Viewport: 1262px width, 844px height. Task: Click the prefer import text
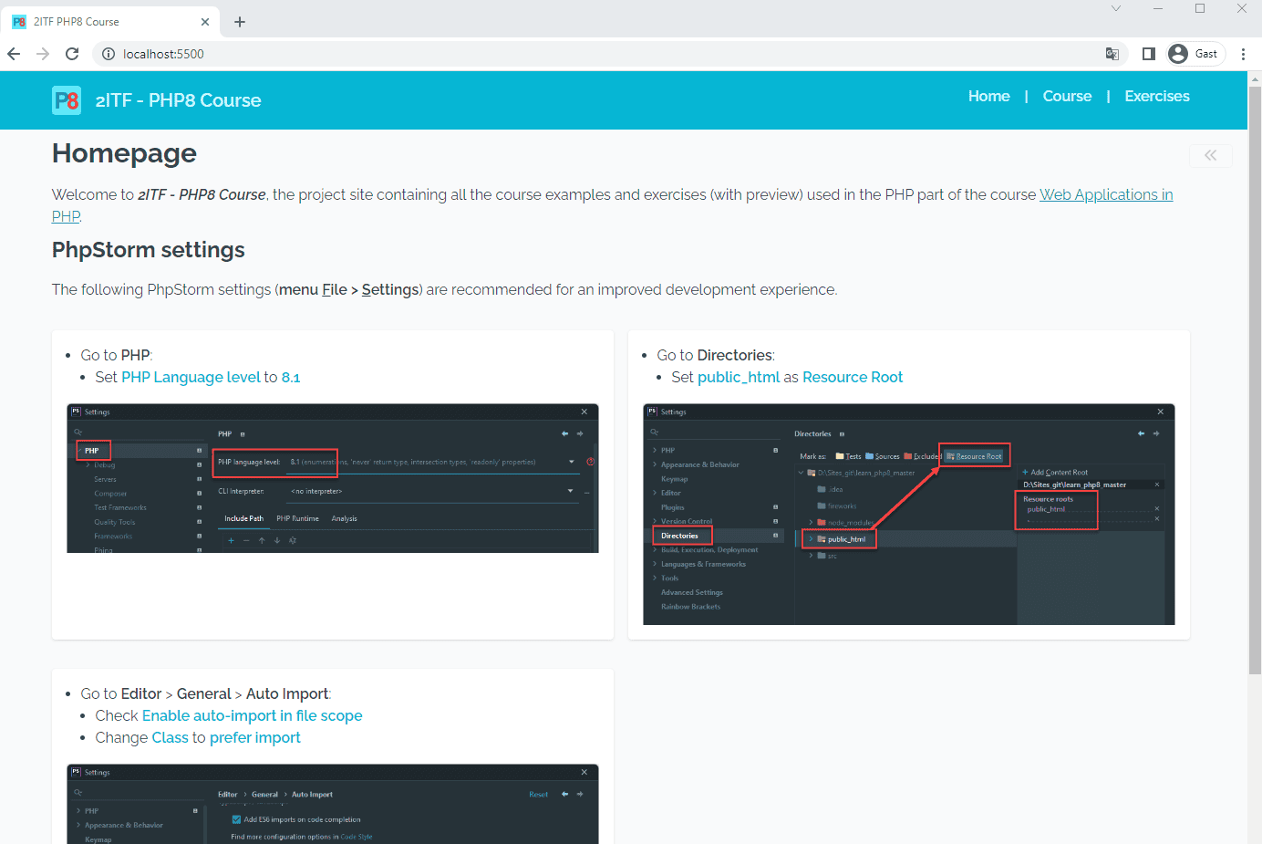pos(255,737)
